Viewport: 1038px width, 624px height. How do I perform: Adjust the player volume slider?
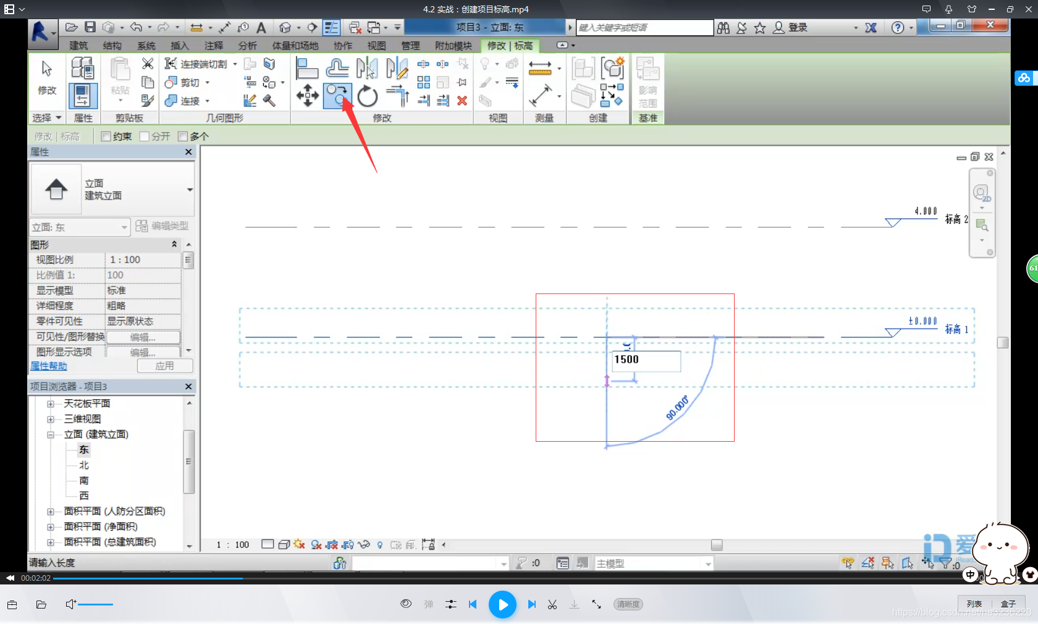(95, 604)
